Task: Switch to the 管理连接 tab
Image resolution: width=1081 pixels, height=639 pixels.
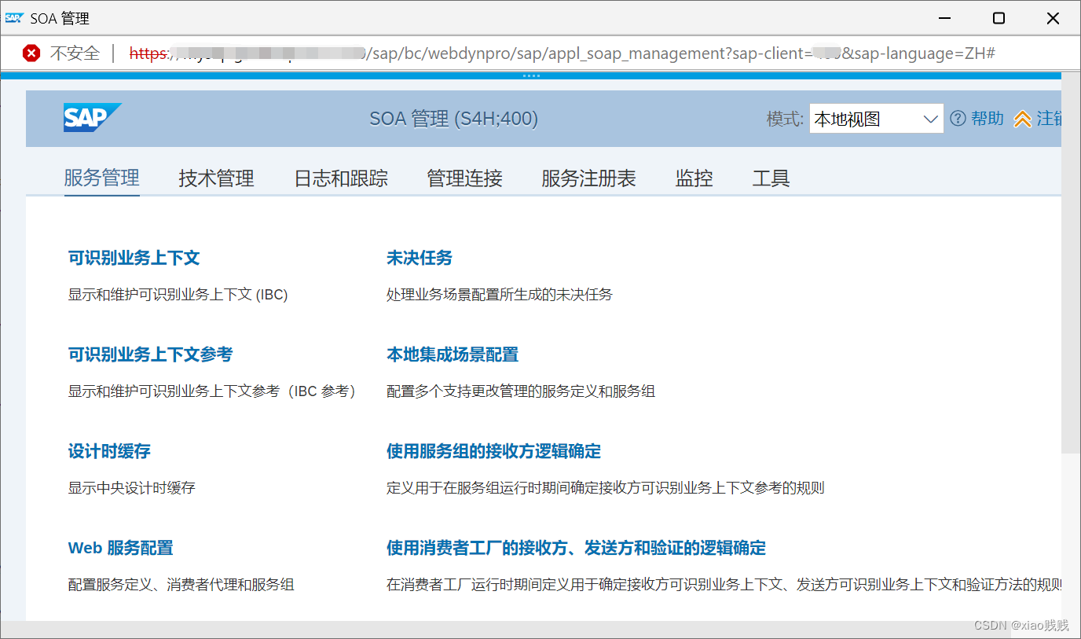Action: [464, 178]
